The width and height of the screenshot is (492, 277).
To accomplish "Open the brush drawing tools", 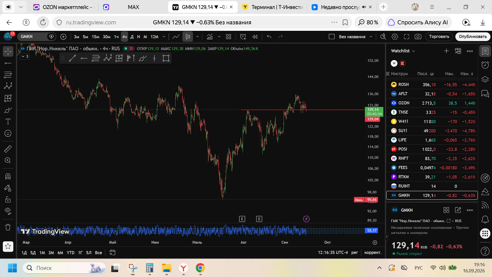I will click(x=8, y=110).
